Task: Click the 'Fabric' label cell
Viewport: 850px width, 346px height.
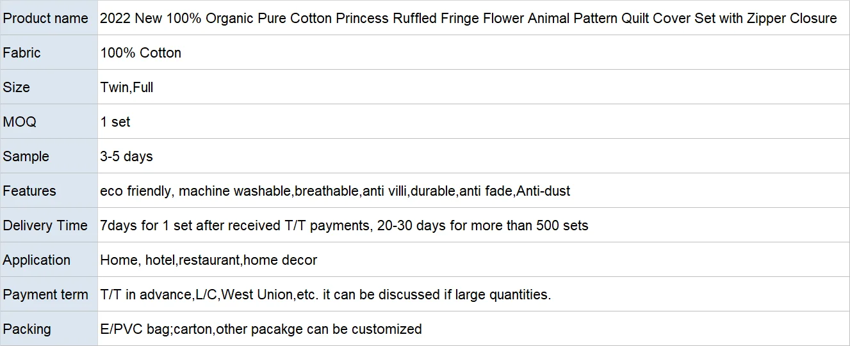Action: [49, 52]
